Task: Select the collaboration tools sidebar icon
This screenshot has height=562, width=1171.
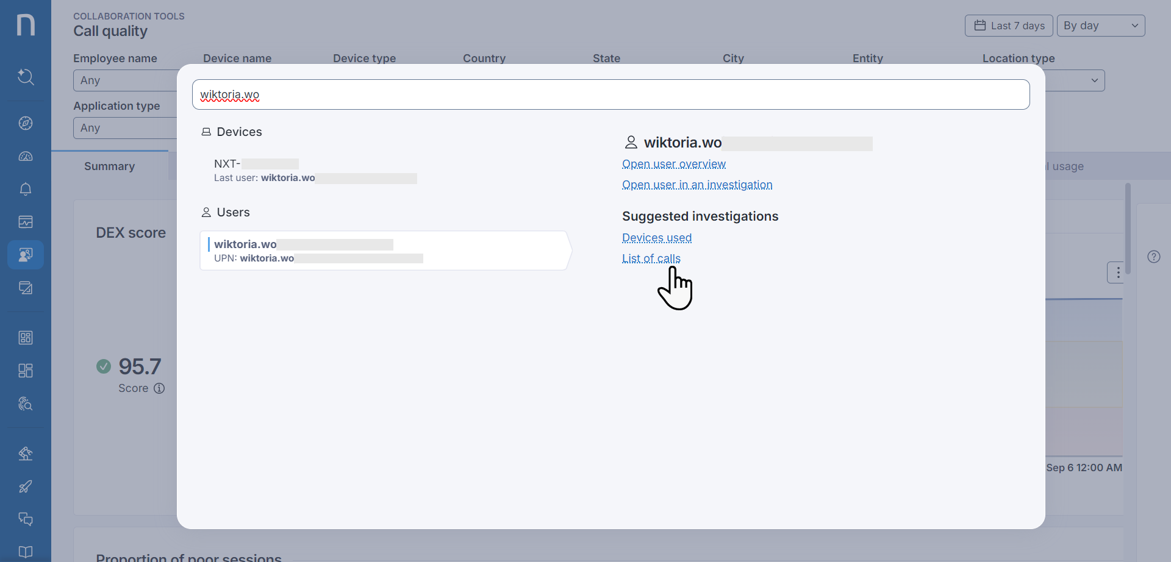Action: (x=26, y=255)
